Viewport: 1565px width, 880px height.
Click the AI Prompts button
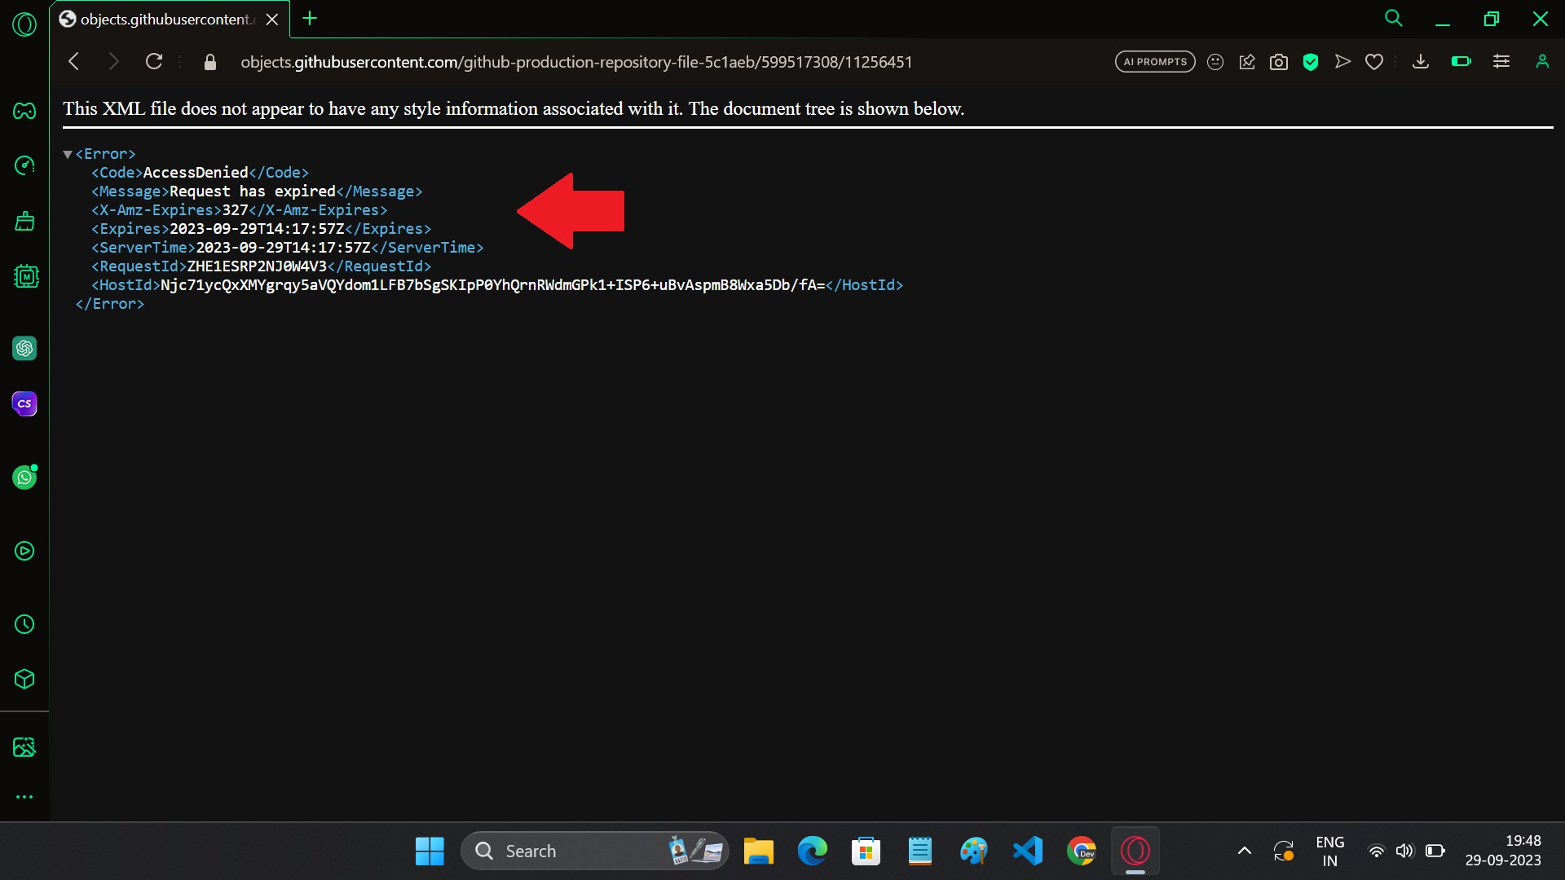point(1154,61)
